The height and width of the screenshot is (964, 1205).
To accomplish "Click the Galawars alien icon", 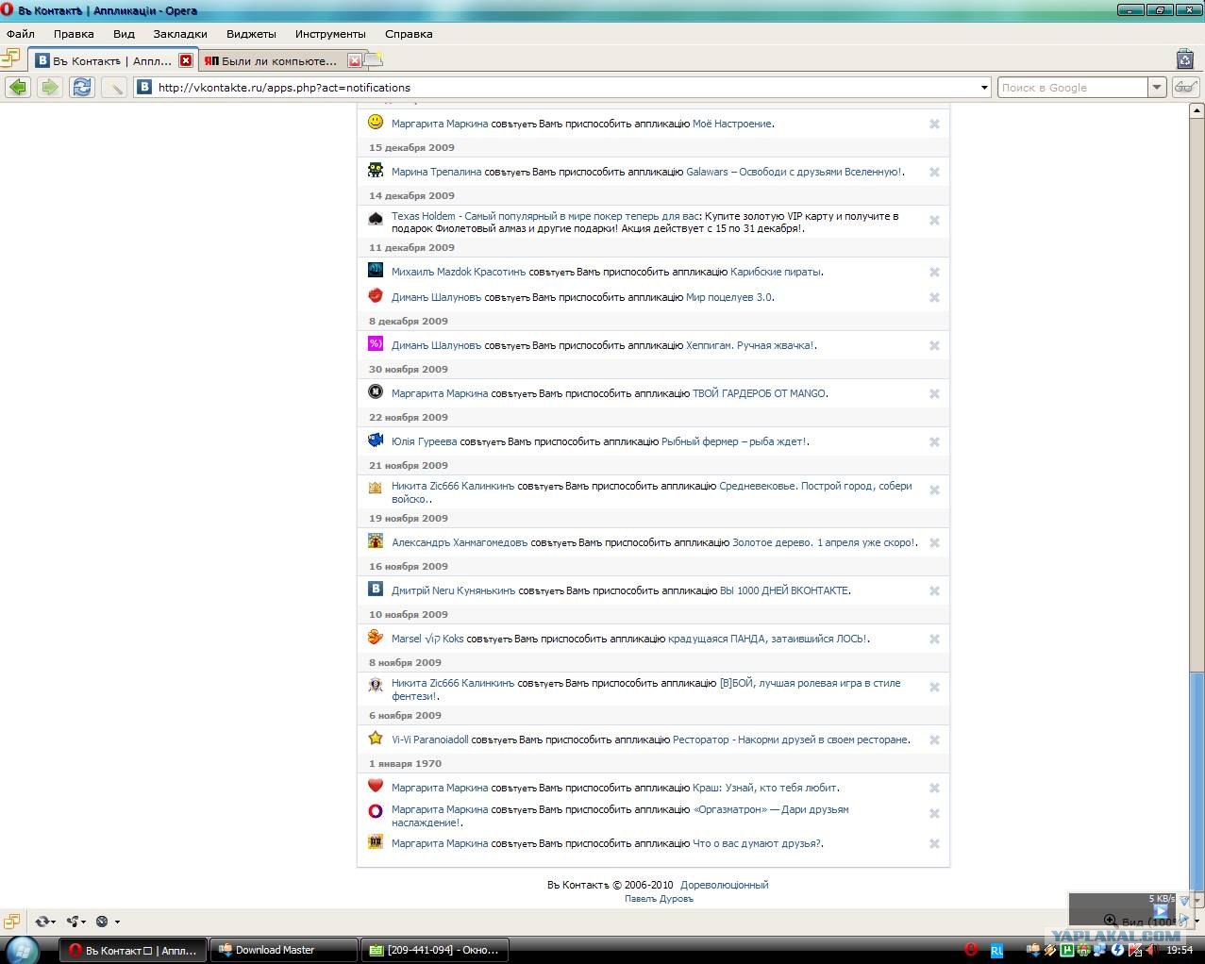I will coord(376,170).
